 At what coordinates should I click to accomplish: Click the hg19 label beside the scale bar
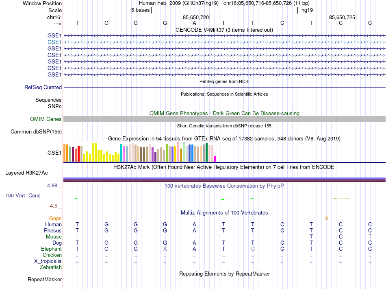[307, 10]
